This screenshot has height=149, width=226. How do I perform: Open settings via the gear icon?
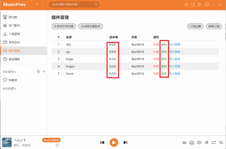pyautogui.click(x=199, y=5)
